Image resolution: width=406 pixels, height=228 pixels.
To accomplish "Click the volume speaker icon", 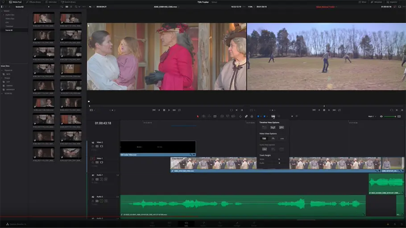I will click(381, 116).
